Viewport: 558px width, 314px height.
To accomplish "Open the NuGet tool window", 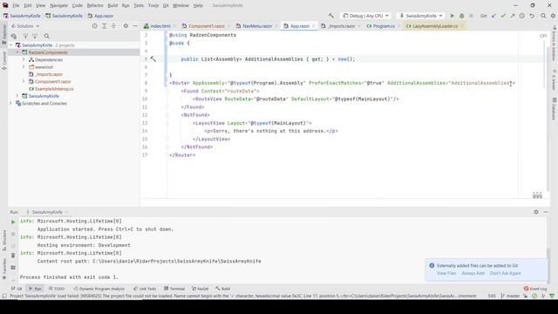I will (x=200, y=289).
